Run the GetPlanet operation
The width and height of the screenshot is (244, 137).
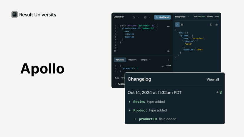coord(162,17)
